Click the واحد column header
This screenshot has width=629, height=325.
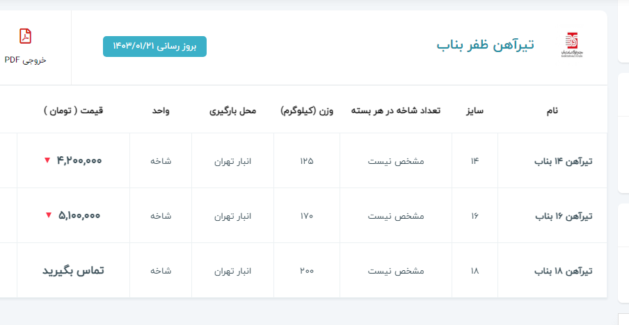pos(161,110)
